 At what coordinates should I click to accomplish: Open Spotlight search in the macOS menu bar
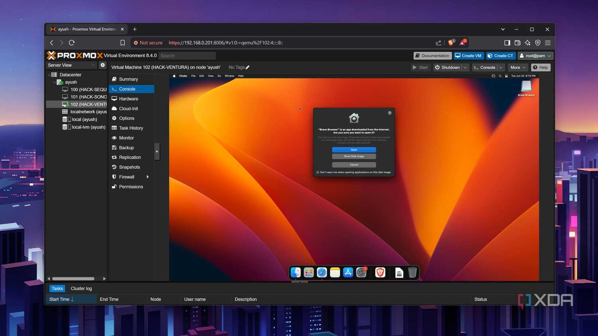pyautogui.click(x=500, y=76)
